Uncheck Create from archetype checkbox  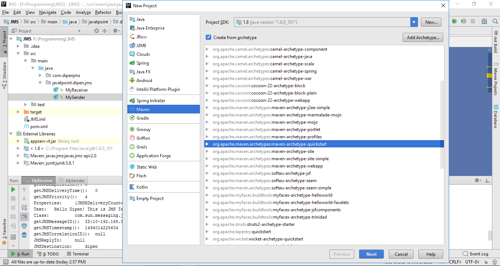click(208, 38)
